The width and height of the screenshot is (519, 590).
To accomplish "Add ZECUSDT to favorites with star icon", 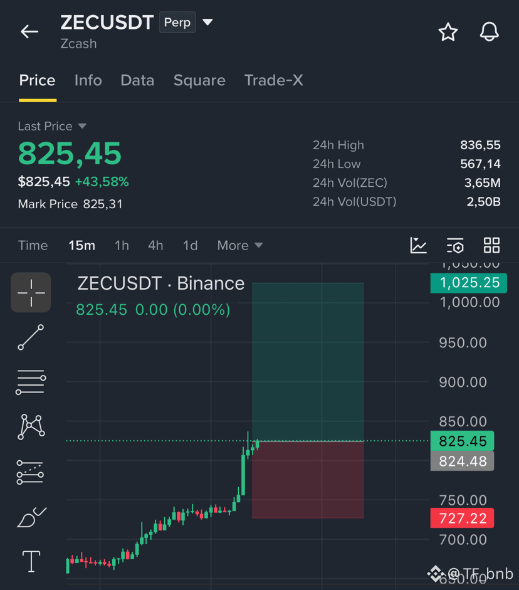I will pyautogui.click(x=448, y=32).
